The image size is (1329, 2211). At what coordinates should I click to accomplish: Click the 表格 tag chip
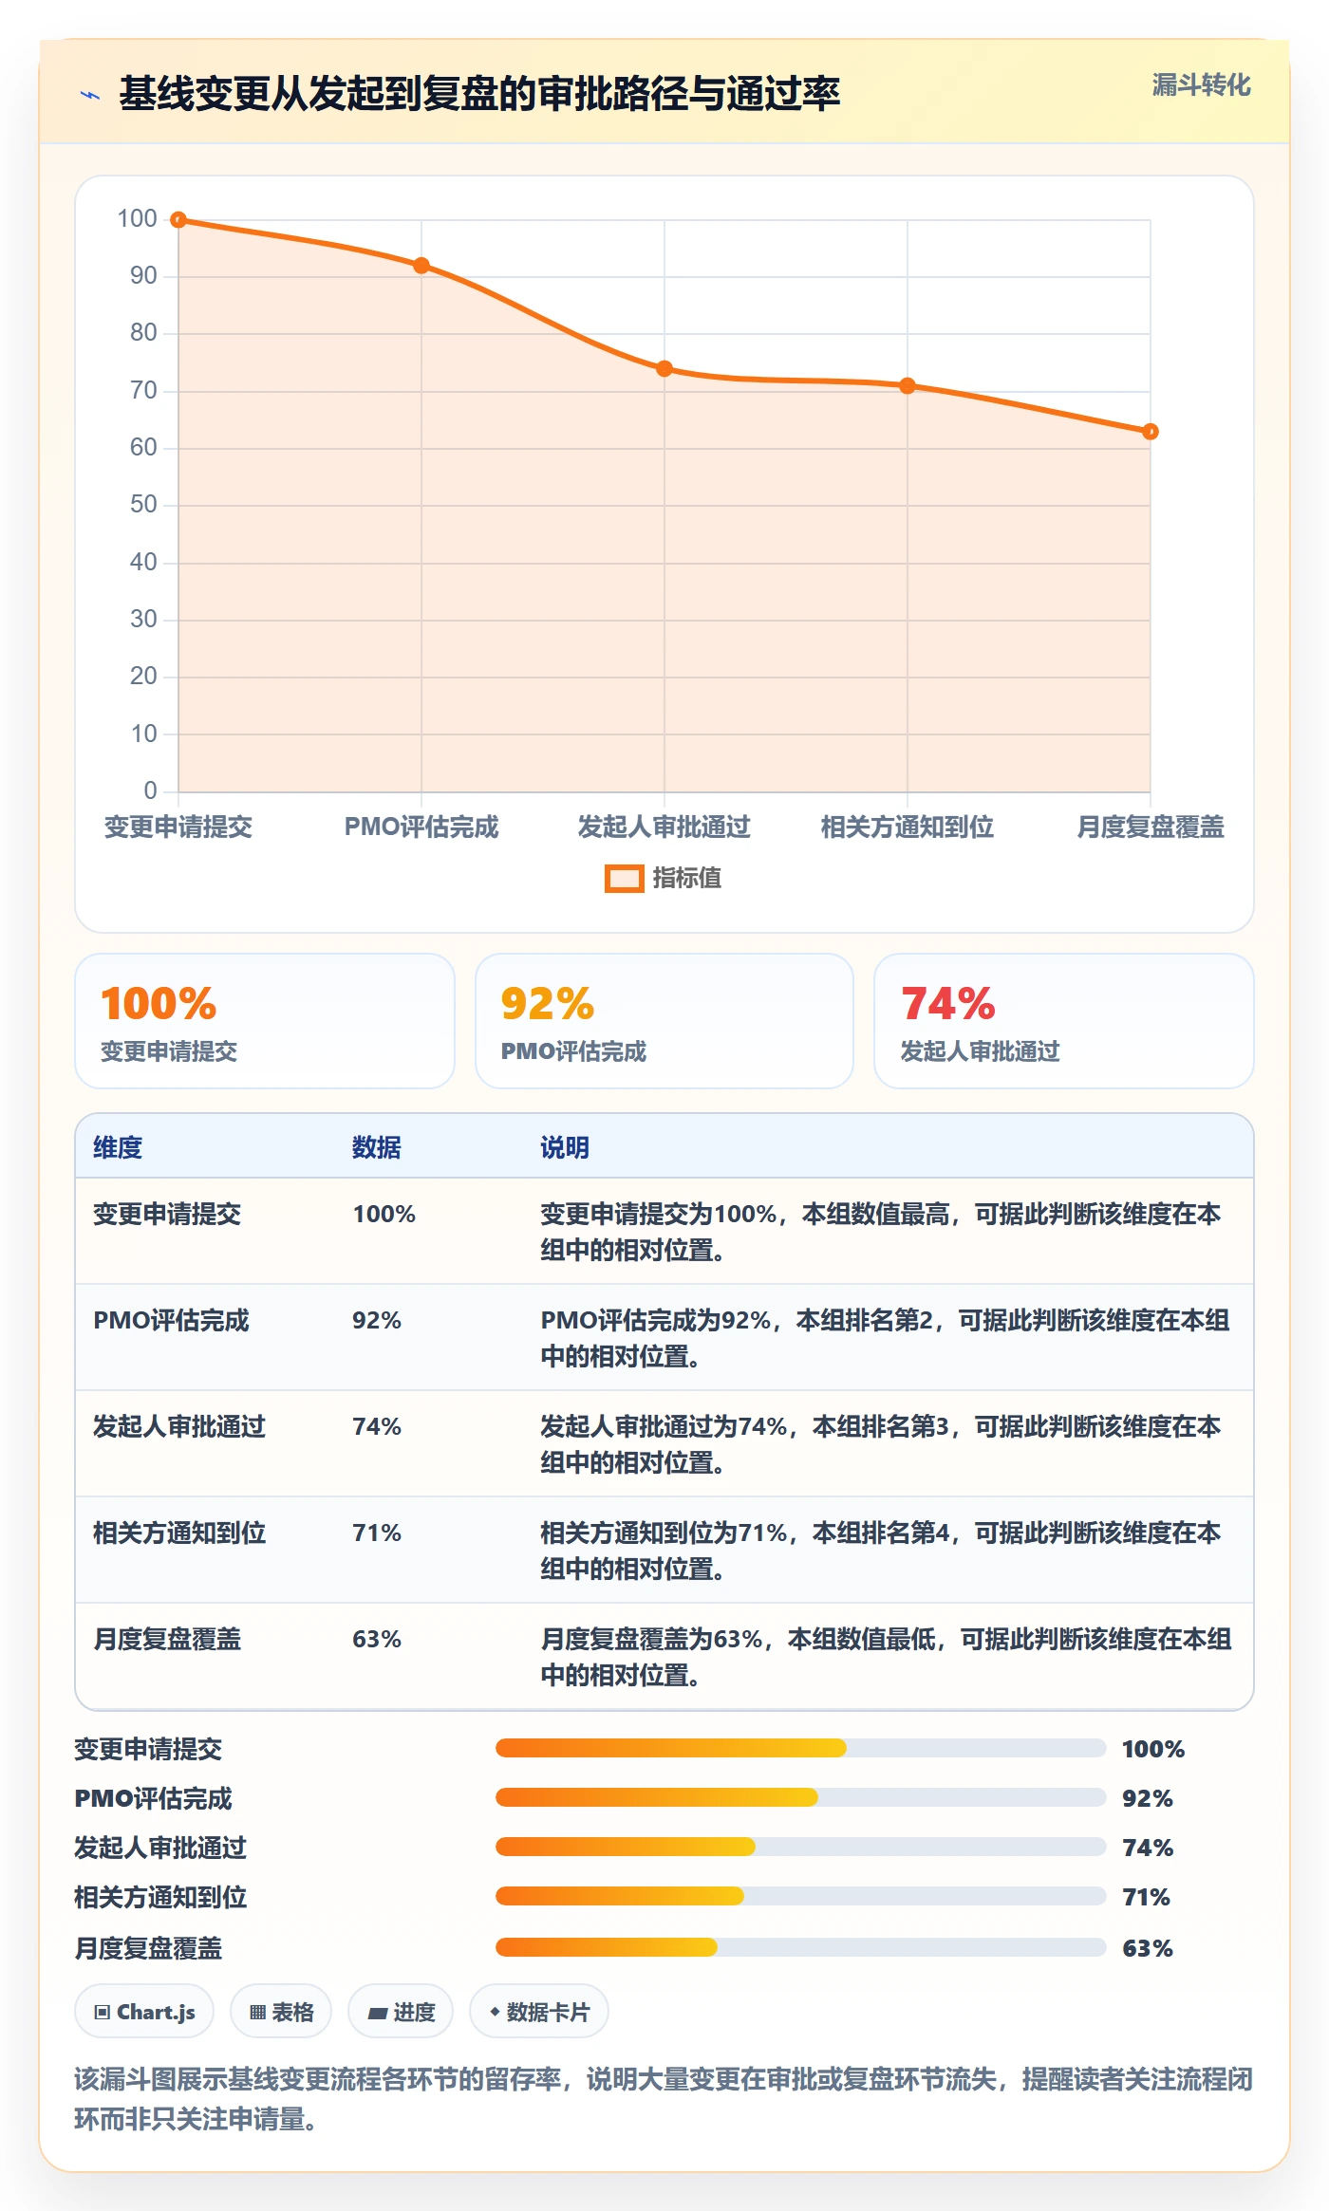[x=281, y=2012]
